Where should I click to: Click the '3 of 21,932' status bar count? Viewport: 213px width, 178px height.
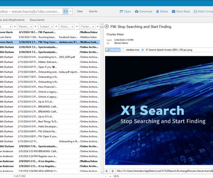[x=20, y=176]
